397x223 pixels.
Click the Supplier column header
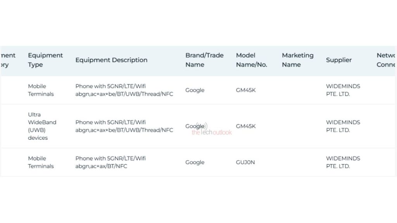pos(339,60)
